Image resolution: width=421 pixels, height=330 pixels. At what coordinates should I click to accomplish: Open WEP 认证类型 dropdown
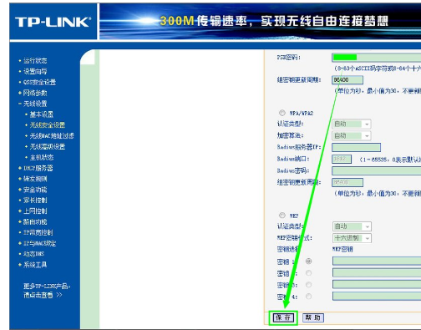tap(352, 226)
